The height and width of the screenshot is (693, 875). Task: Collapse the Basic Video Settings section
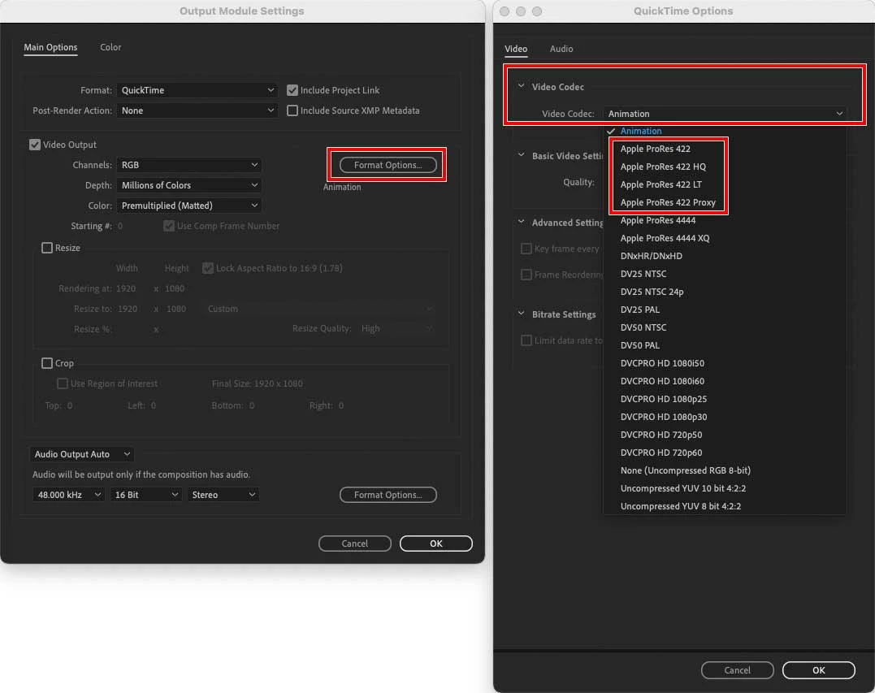pos(521,156)
